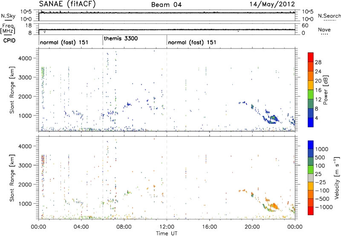Click the Power [dB] colorbar title
341x236 pixels.
(326, 90)
